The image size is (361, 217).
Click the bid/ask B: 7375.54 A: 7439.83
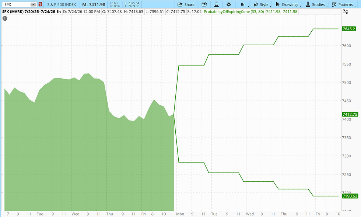coord(132,5)
